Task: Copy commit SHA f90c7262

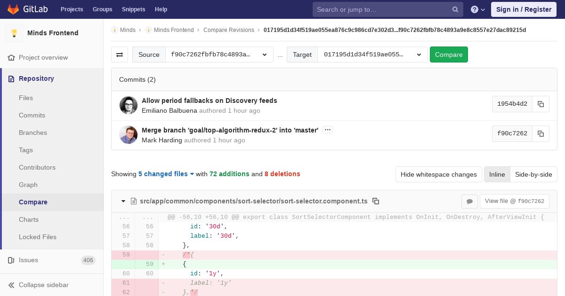Action: (x=541, y=133)
